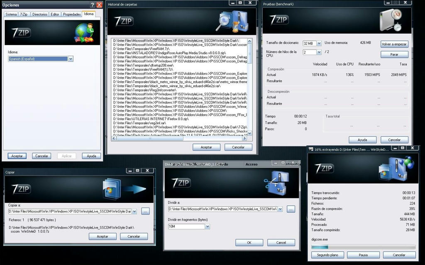The width and height of the screenshot is (425, 265).
Task: Click the help question mark in Opciones title bar
Action: pyautogui.click(x=93, y=5)
